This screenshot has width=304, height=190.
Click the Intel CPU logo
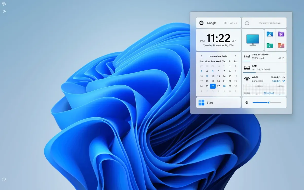(247, 56)
